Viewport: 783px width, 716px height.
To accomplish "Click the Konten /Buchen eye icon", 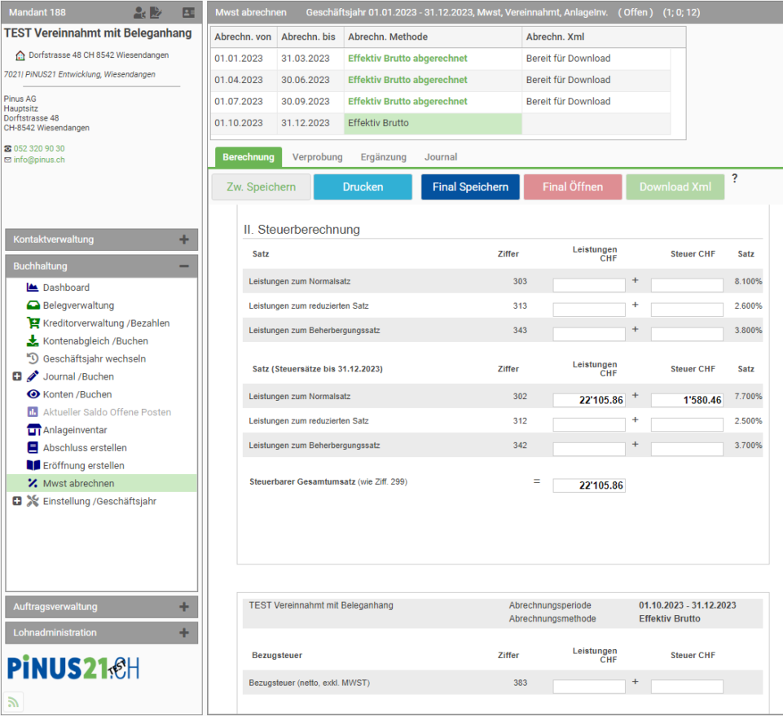I will click(33, 394).
